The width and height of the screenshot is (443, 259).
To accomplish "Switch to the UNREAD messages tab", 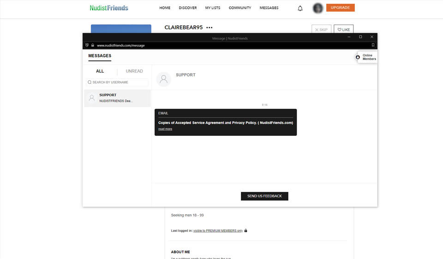I will pyautogui.click(x=134, y=71).
